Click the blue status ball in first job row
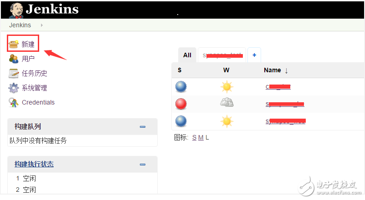This screenshot has width=365, height=200. pos(181,87)
